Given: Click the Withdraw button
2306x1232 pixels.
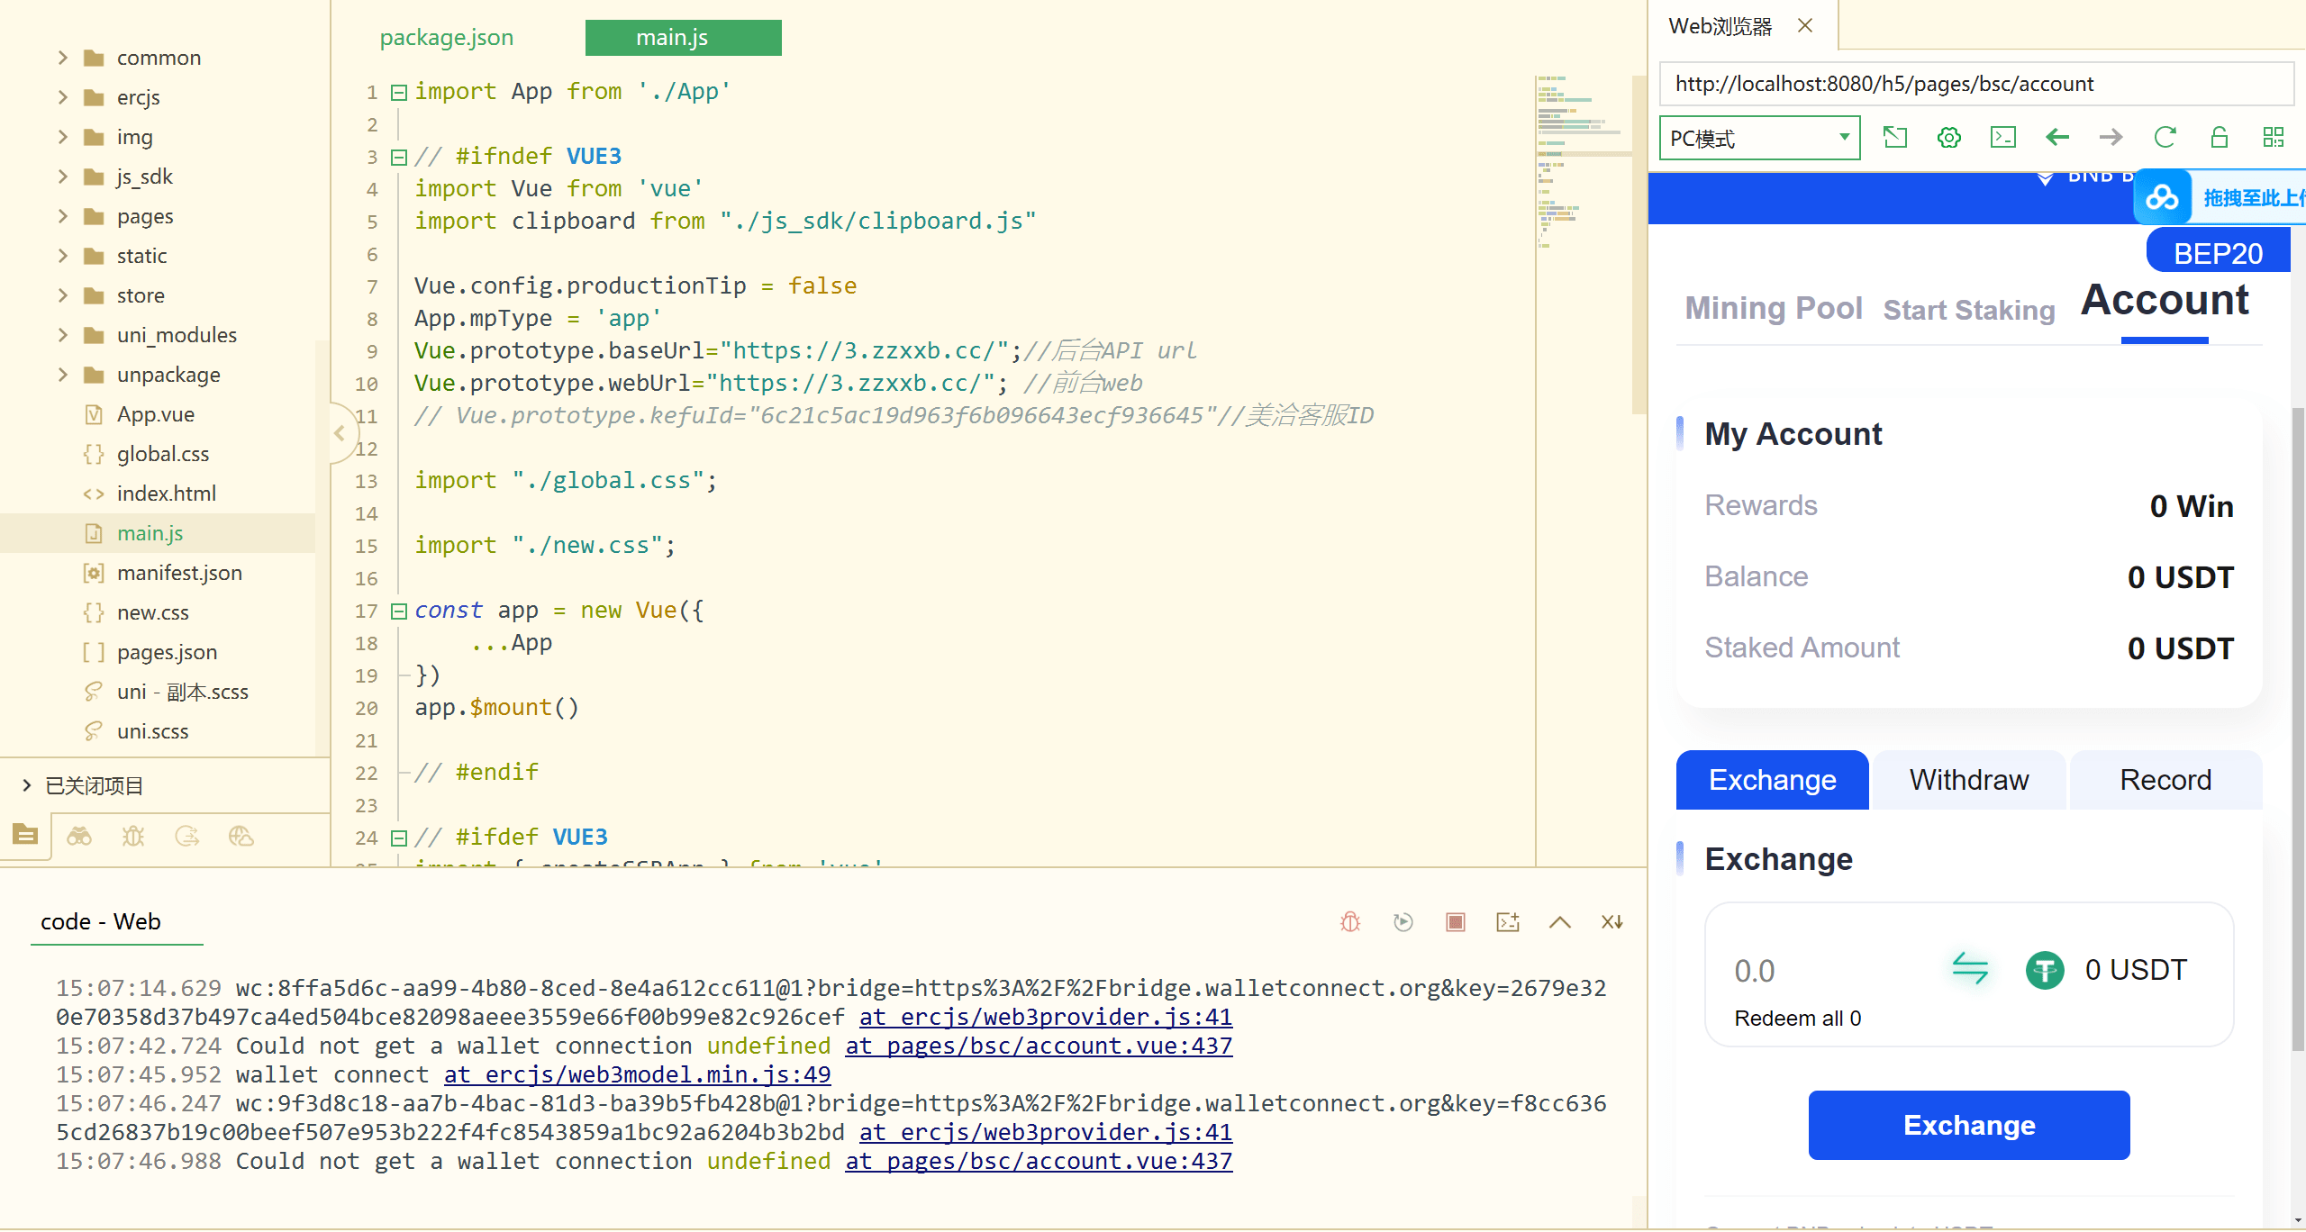Looking at the screenshot, I should point(1969,779).
